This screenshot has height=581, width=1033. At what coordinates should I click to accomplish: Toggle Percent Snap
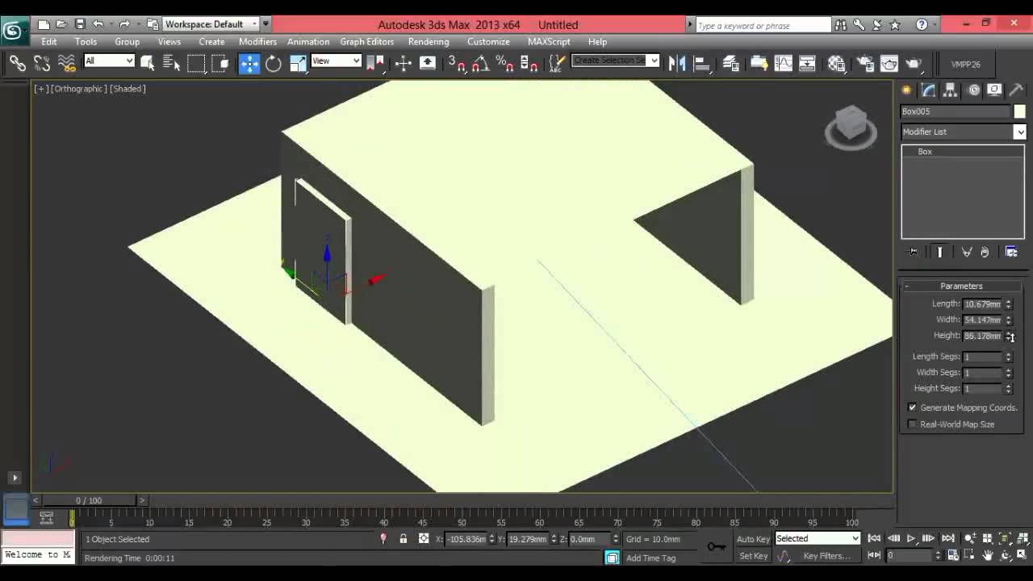tap(505, 63)
